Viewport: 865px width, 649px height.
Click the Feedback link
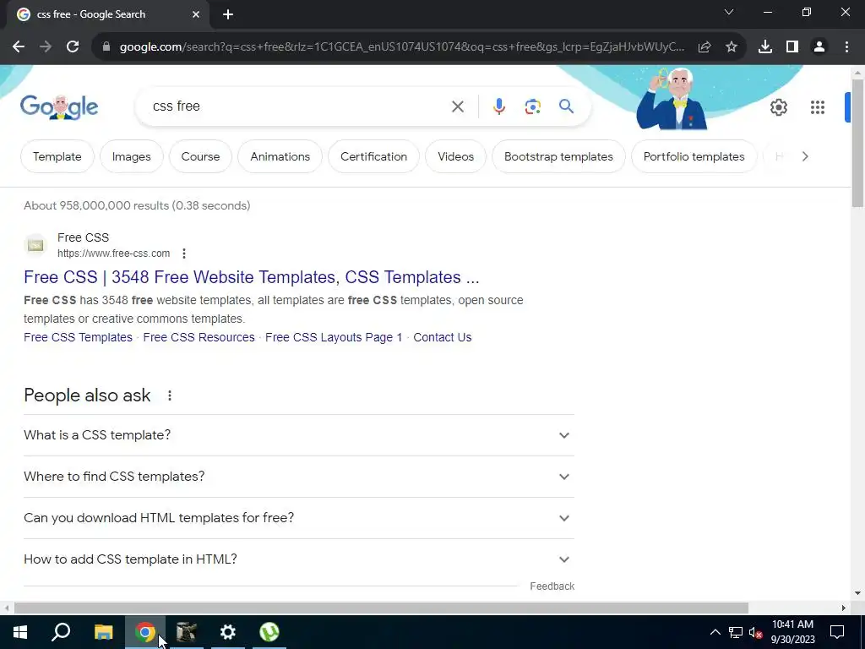coord(552,586)
